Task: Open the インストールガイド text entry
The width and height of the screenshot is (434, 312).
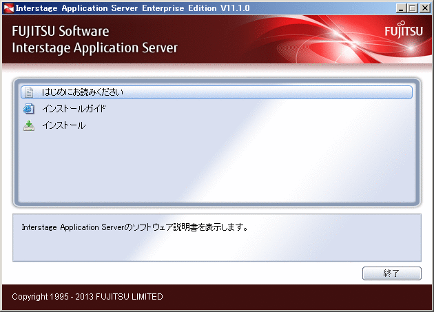Action: (74, 109)
